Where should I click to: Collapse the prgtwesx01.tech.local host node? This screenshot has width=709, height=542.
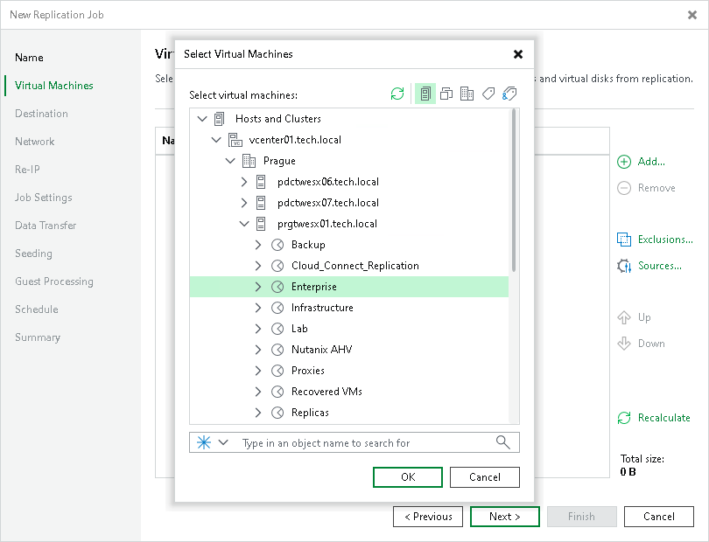tap(246, 223)
